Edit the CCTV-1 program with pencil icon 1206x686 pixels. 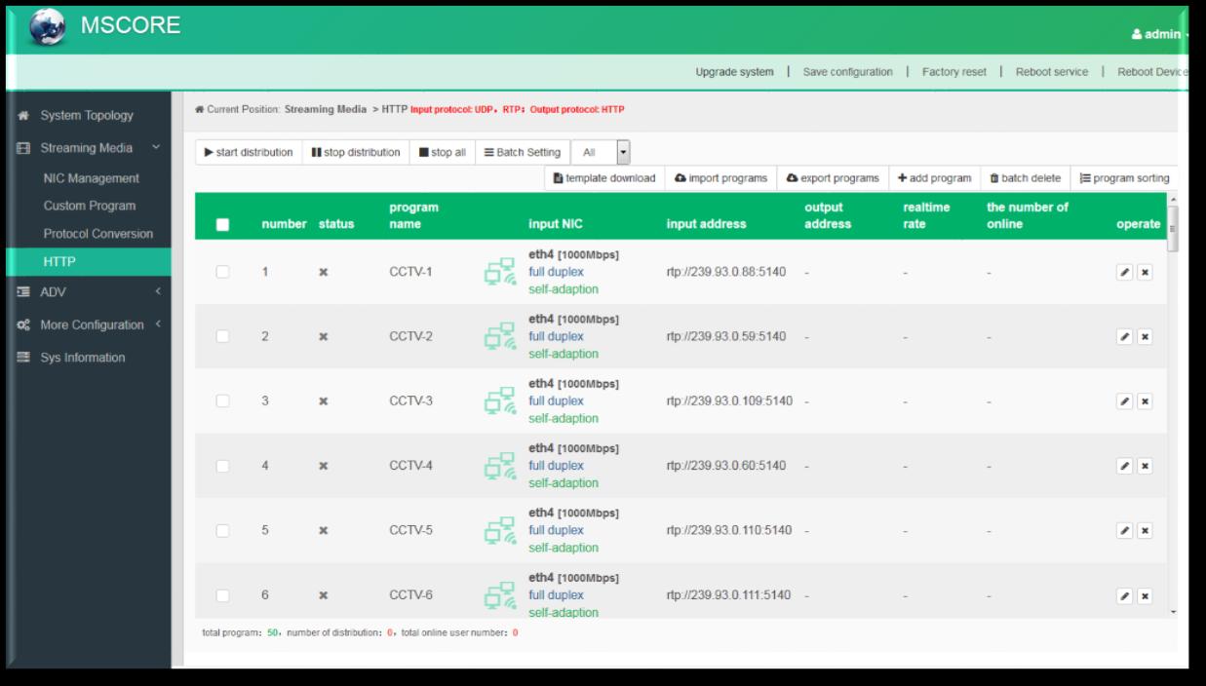click(x=1125, y=272)
